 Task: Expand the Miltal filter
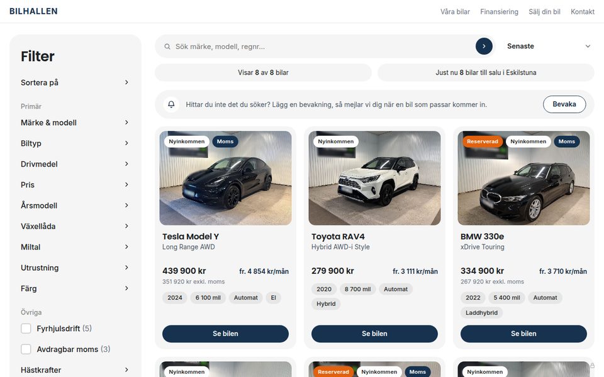click(75, 247)
